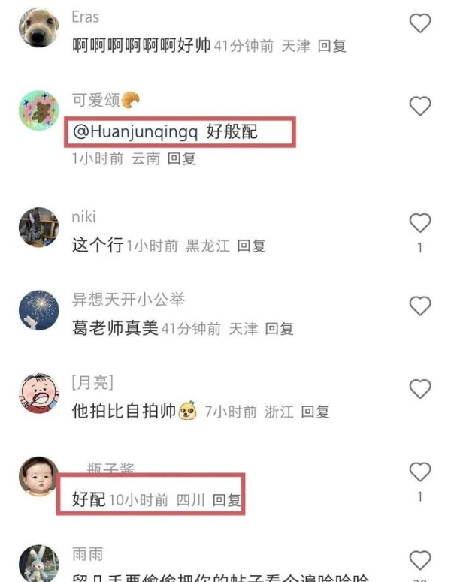Tap 回复 on the 浙江 comment
This screenshot has height=582, width=451.
click(315, 412)
